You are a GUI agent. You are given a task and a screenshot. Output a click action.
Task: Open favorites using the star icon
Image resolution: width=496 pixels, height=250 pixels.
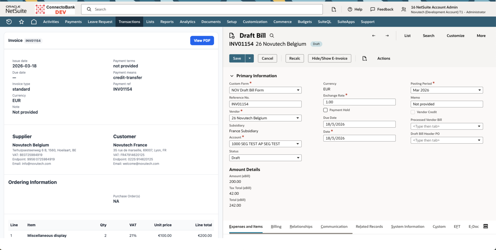(x=21, y=22)
